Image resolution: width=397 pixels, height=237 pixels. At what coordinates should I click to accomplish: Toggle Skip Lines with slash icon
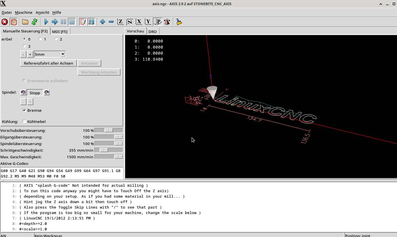[83, 22]
